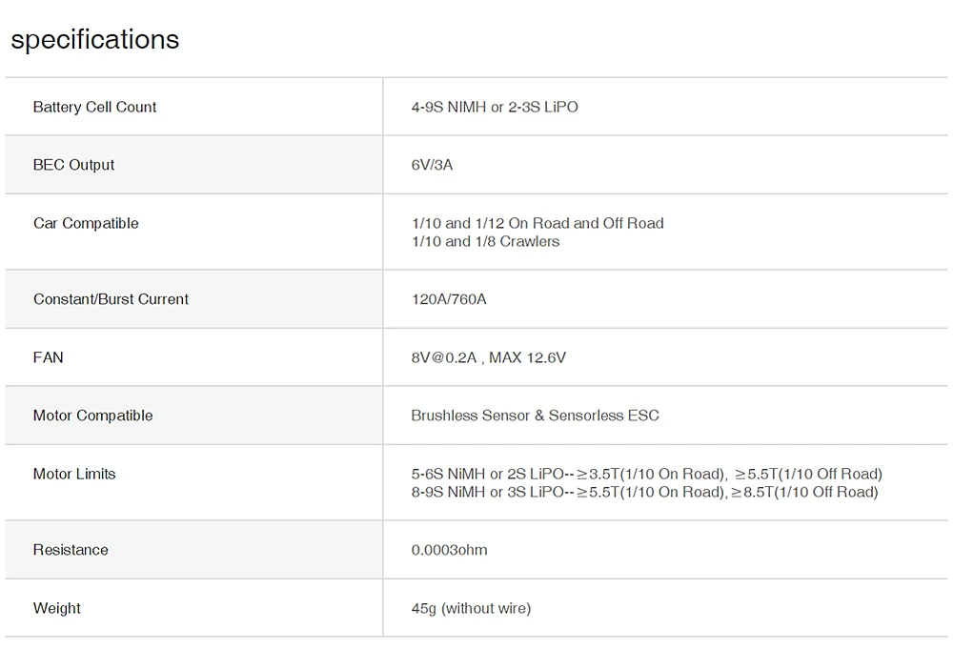Select the 120A/760A value

[x=449, y=299]
